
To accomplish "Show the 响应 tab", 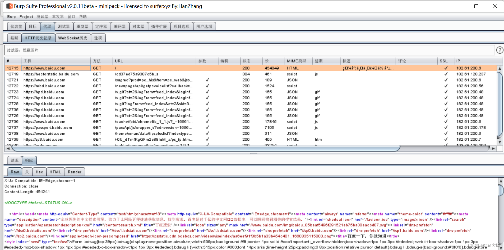I will click(x=29, y=160).
